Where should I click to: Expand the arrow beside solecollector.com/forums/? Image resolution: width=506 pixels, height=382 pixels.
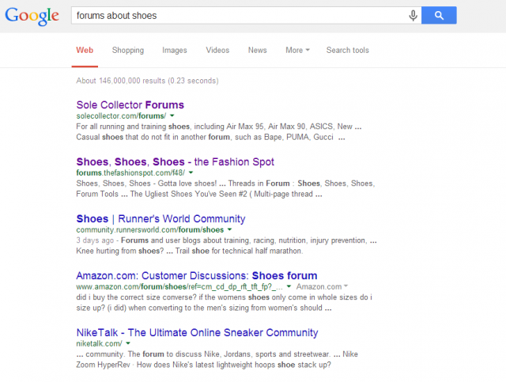[172, 116]
